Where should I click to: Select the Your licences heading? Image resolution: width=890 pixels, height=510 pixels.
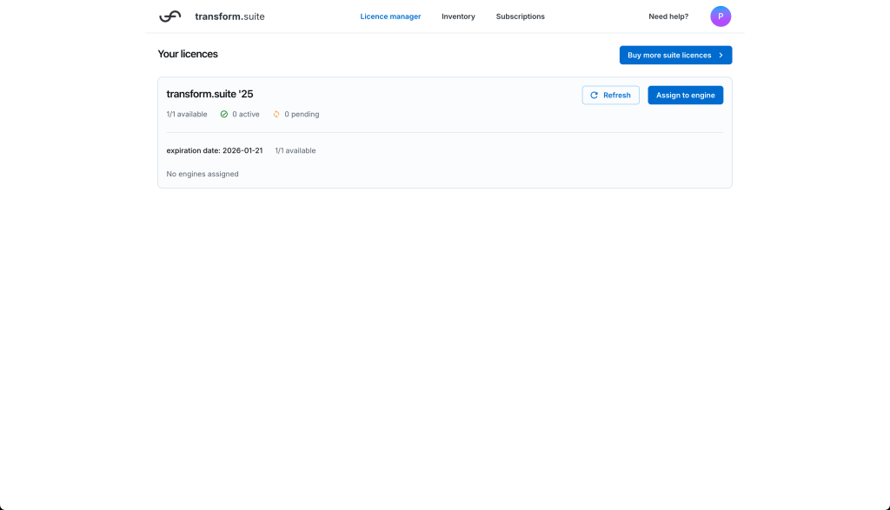pos(188,54)
